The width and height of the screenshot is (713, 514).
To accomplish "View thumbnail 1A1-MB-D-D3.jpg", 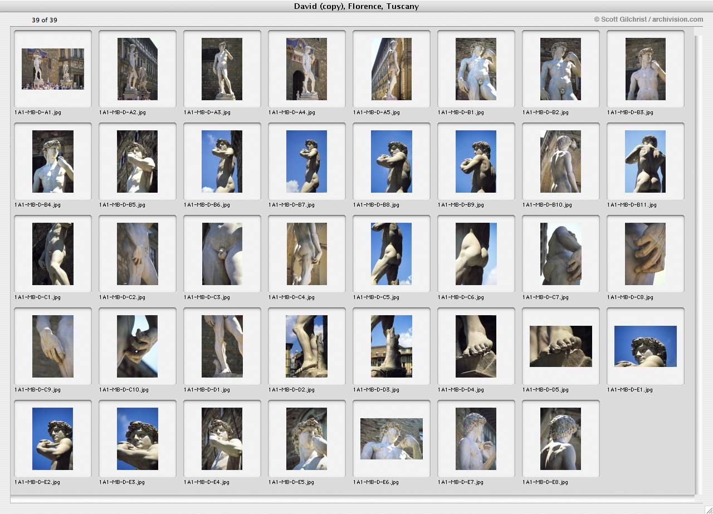I will [392, 346].
